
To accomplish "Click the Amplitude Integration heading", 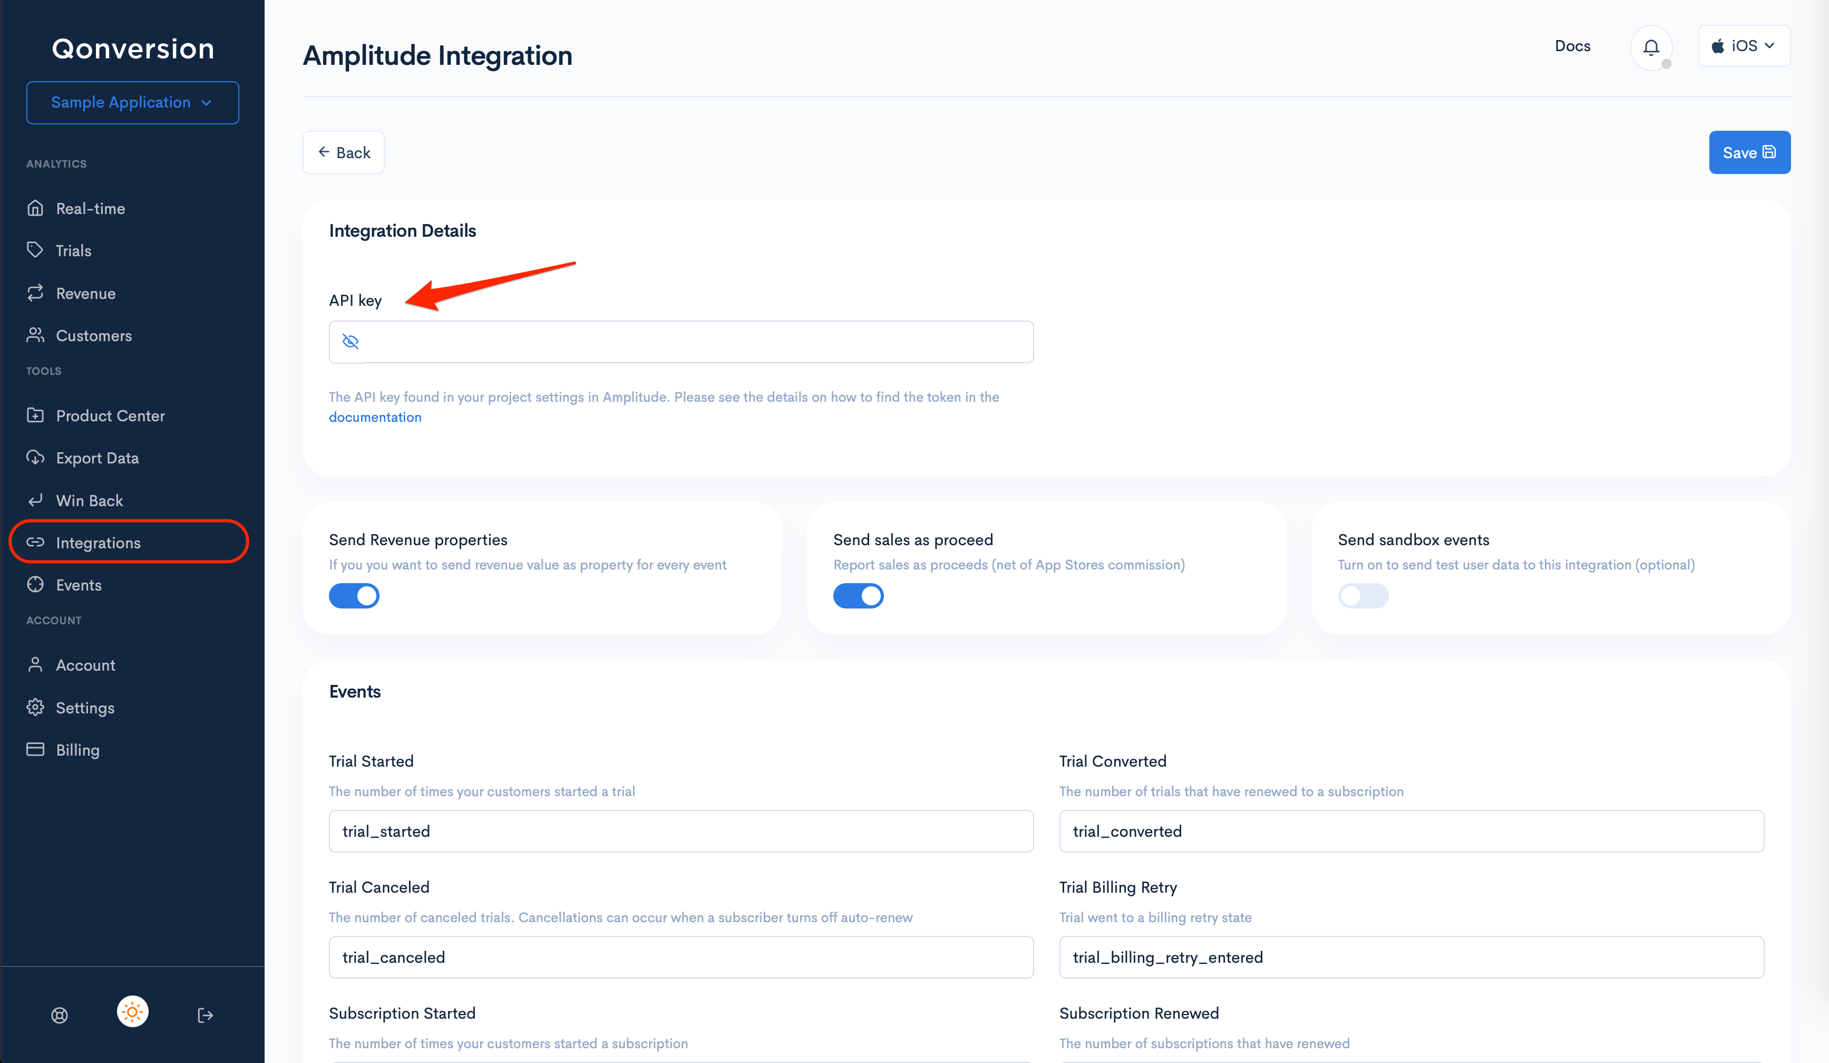I will click(x=437, y=55).
